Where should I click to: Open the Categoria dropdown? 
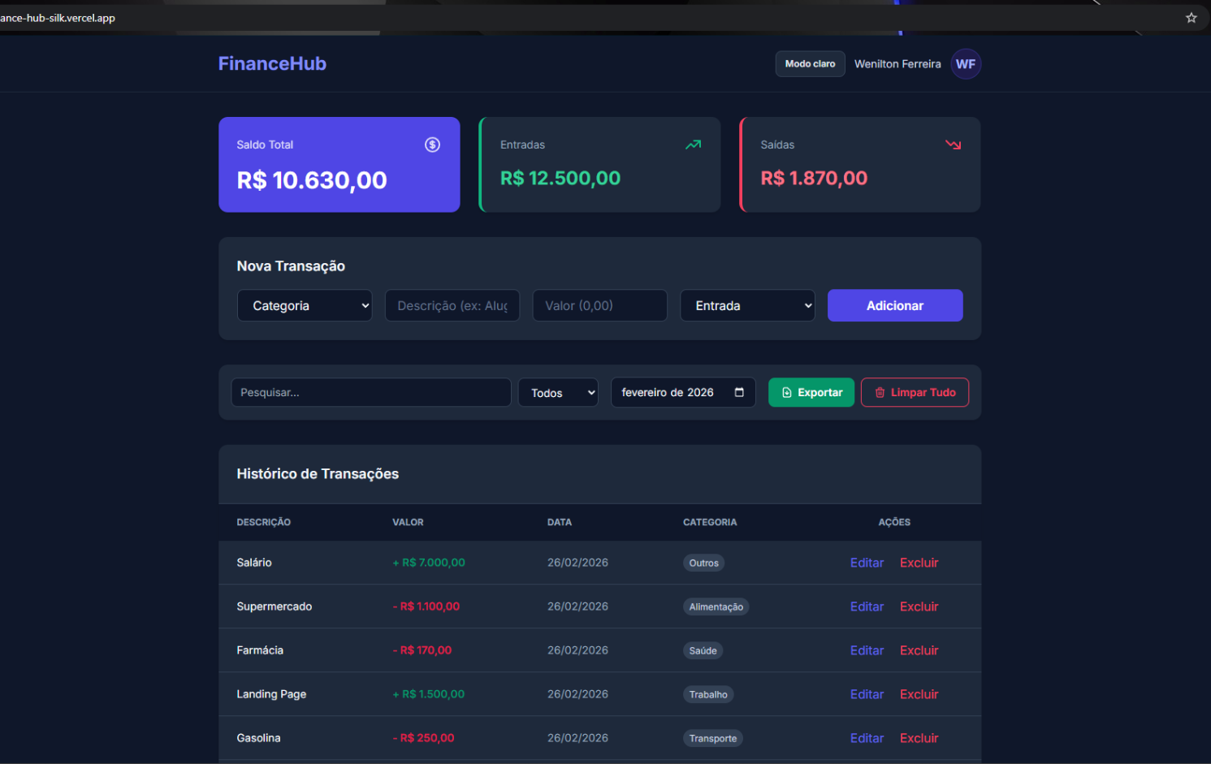[305, 306]
